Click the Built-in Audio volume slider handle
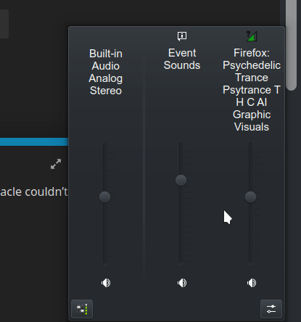301x322 pixels. coord(104,197)
